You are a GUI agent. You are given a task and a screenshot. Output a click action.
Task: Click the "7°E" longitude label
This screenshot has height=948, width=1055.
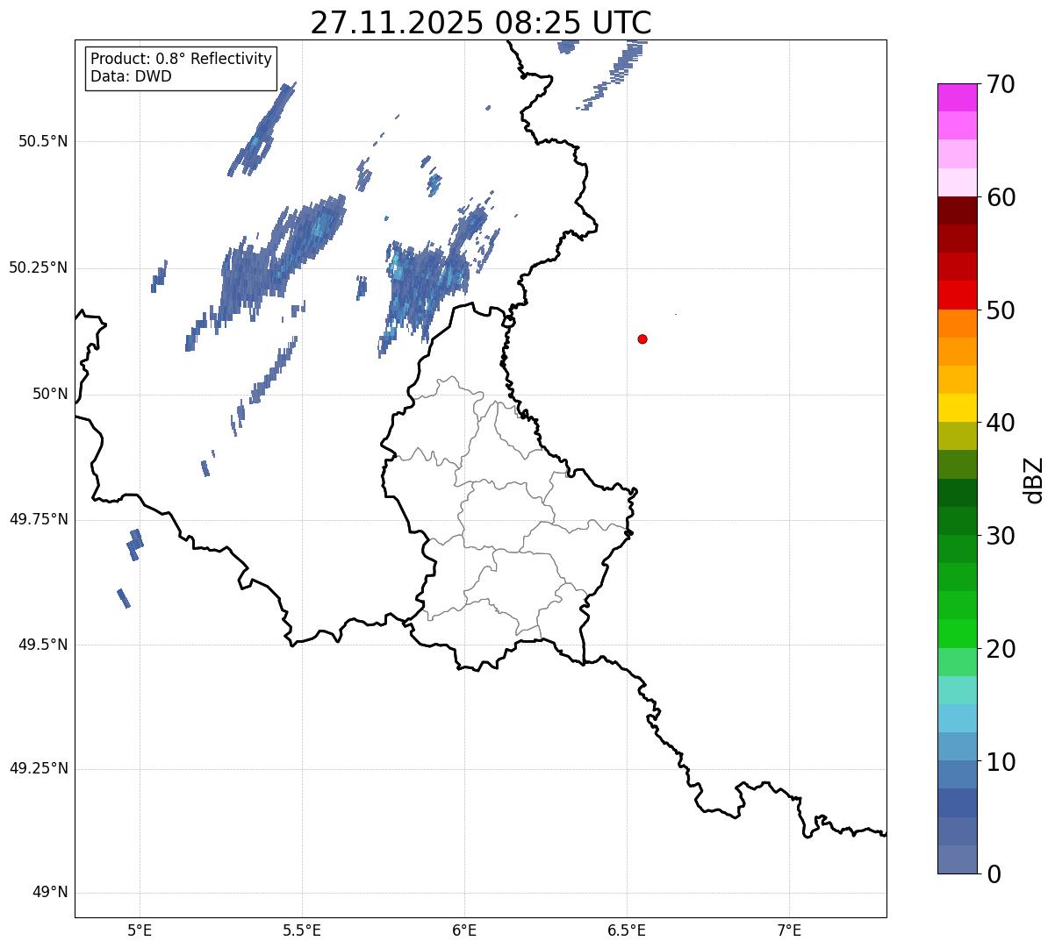(x=789, y=930)
